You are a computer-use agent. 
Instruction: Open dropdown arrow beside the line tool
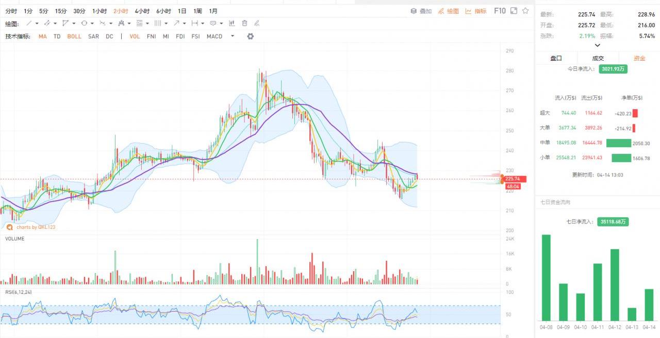[38, 23]
